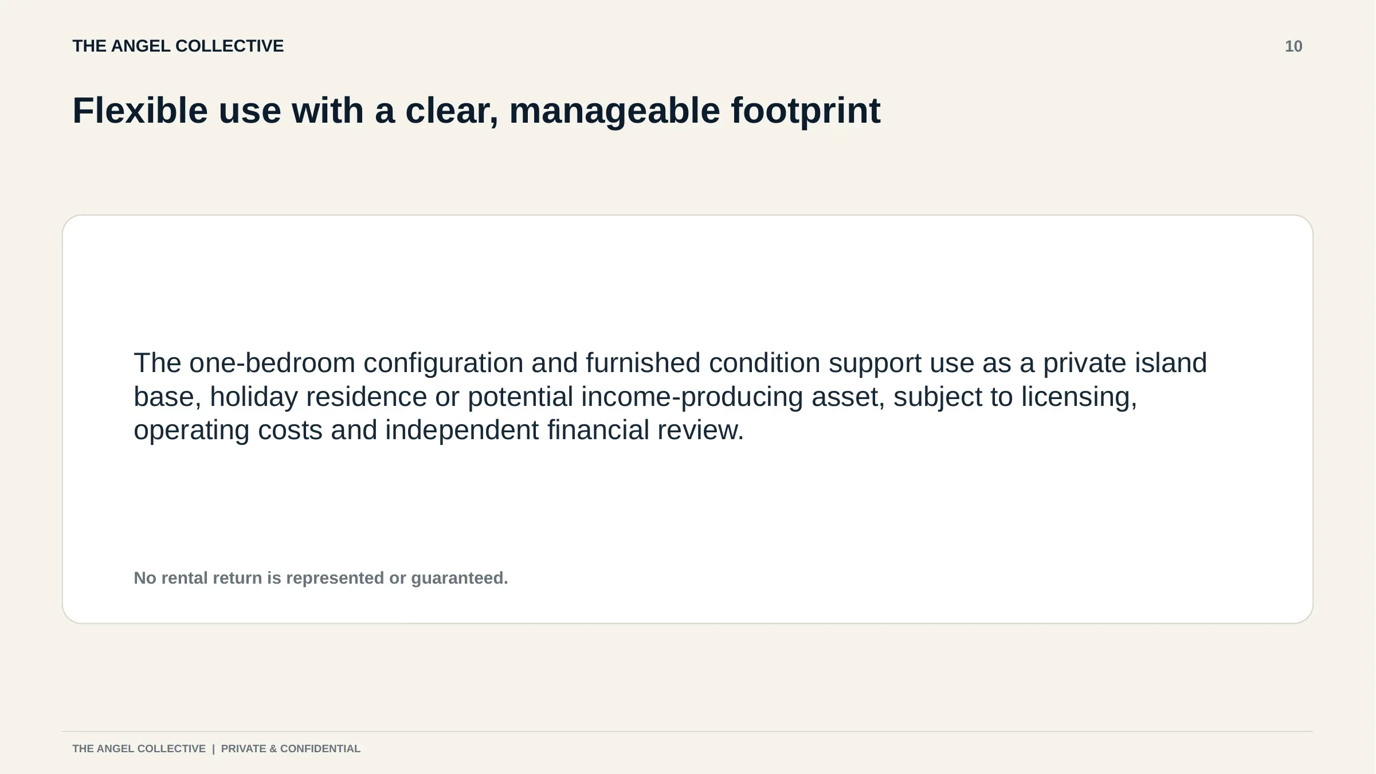Select the No rental return disclaimer line
The image size is (1376, 774).
(x=321, y=578)
